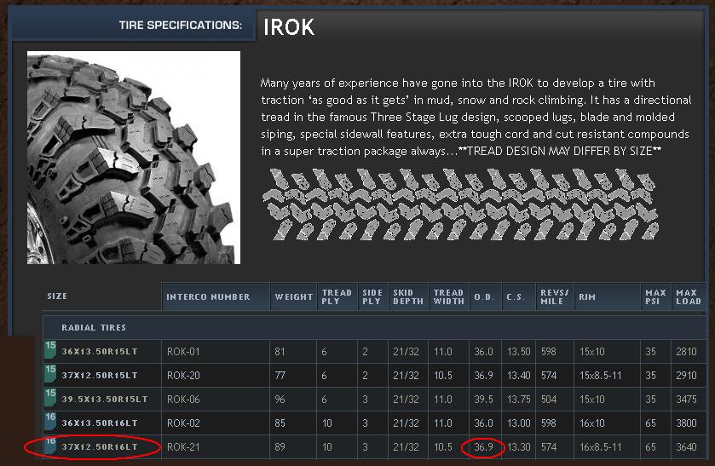Image resolution: width=715 pixels, height=466 pixels.
Task: Click the 16 rim badge beside 36X13.50R16LT
Action: tap(50, 422)
